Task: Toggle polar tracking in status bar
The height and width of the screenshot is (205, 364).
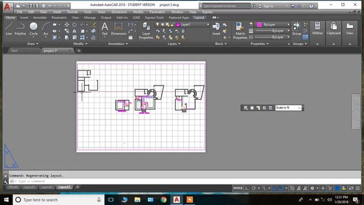Action: (254, 188)
